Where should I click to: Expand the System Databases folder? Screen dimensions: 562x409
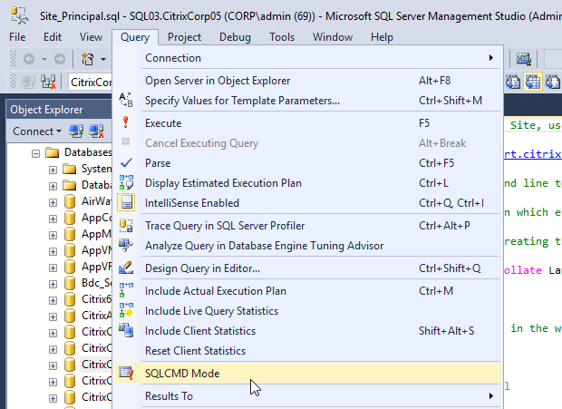[x=53, y=170]
